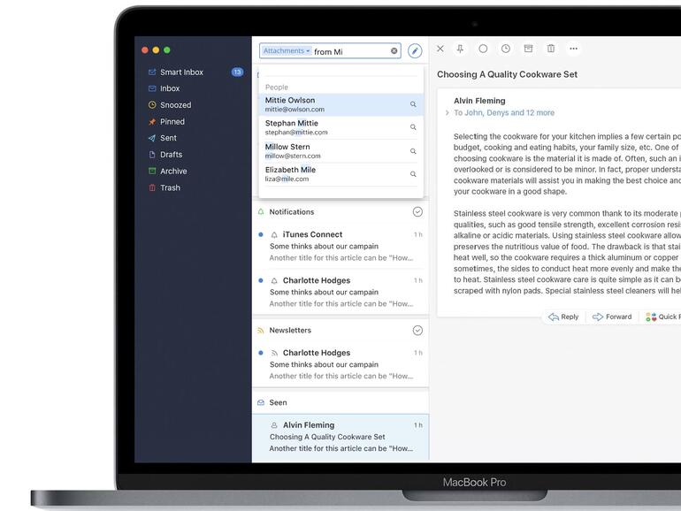Image resolution: width=681 pixels, height=511 pixels.
Task: Click the search icon beside Millow Stern
Action: (413, 151)
